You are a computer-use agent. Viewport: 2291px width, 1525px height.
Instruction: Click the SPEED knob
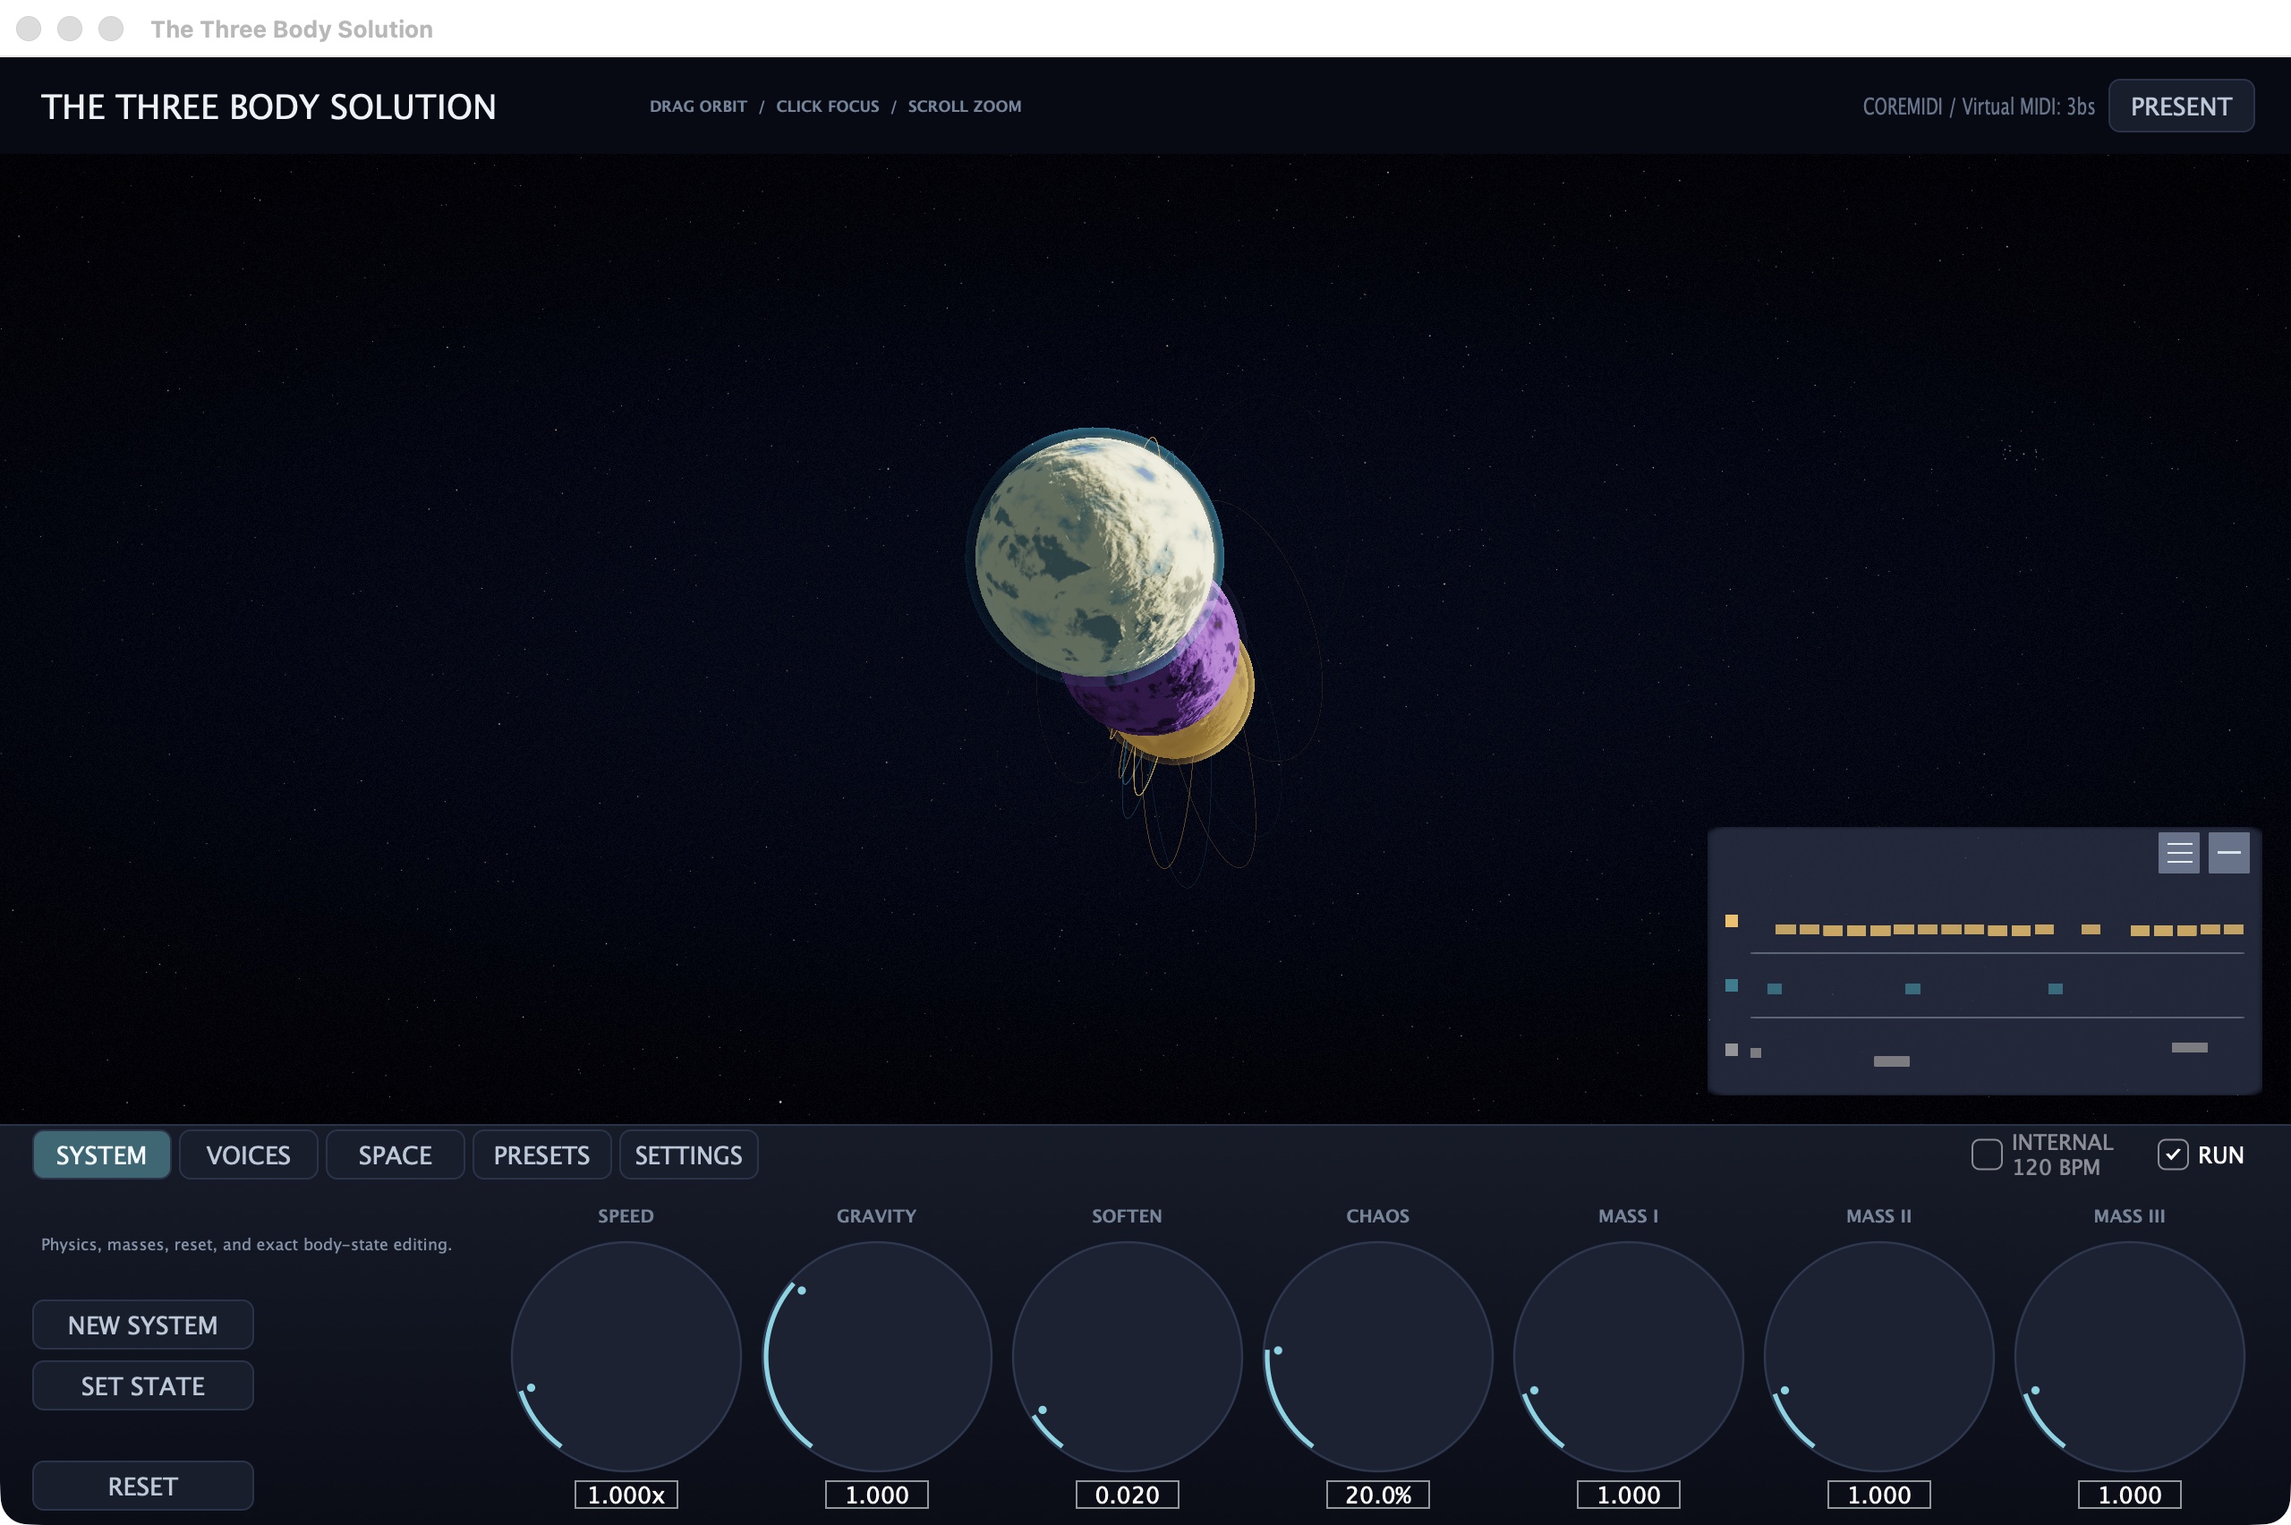coord(626,1357)
